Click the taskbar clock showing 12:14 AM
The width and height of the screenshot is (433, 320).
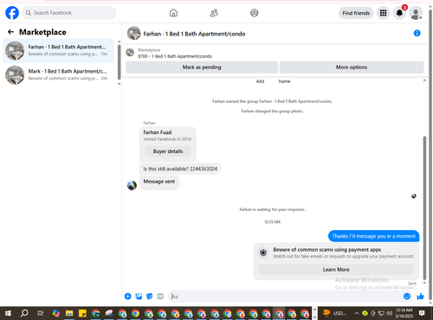tap(404, 313)
